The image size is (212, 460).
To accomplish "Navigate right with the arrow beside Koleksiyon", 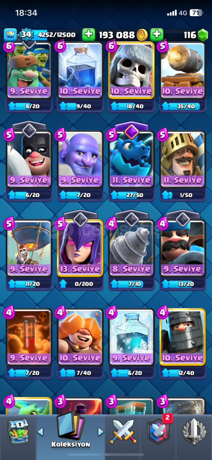I will click(x=101, y=431).
